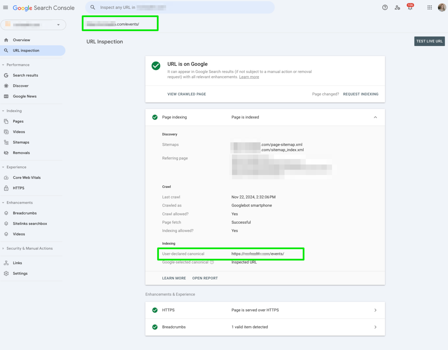Click the TEST LIVE URL button
Image resolution: width=448 pixels, height=350 pixels.
(429, 41)
